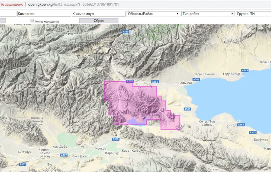The width and height of the screenshot is (271, 172).
Task: Click the 'Кара - Кунгой' map label
Action: [x=132, y=151]
